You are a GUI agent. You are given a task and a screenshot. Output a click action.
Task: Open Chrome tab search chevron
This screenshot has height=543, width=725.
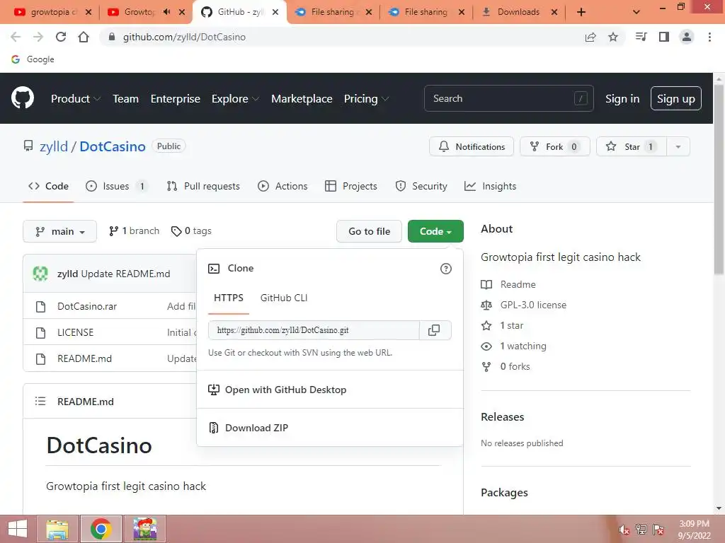(x=636, y=12)
